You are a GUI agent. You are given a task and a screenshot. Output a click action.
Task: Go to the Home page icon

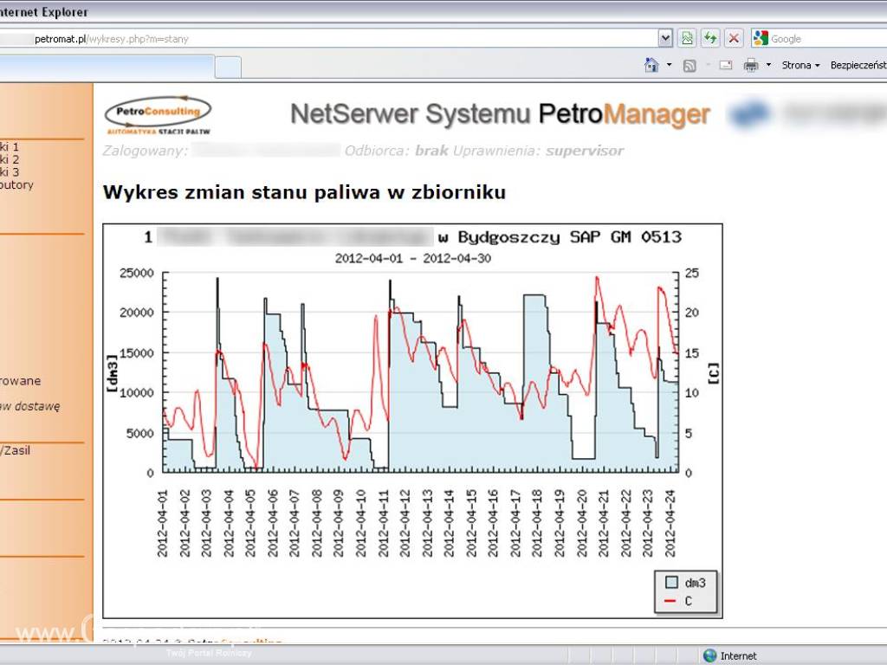[651, 65]
